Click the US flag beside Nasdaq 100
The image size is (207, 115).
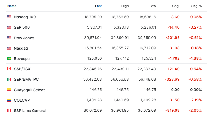point(9,17)
